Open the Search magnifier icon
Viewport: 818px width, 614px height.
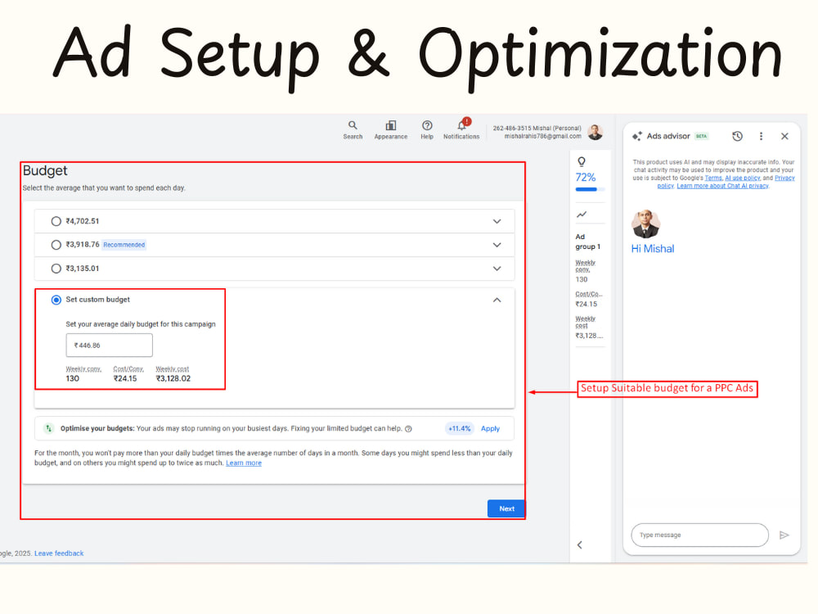[x=353, y=125]
